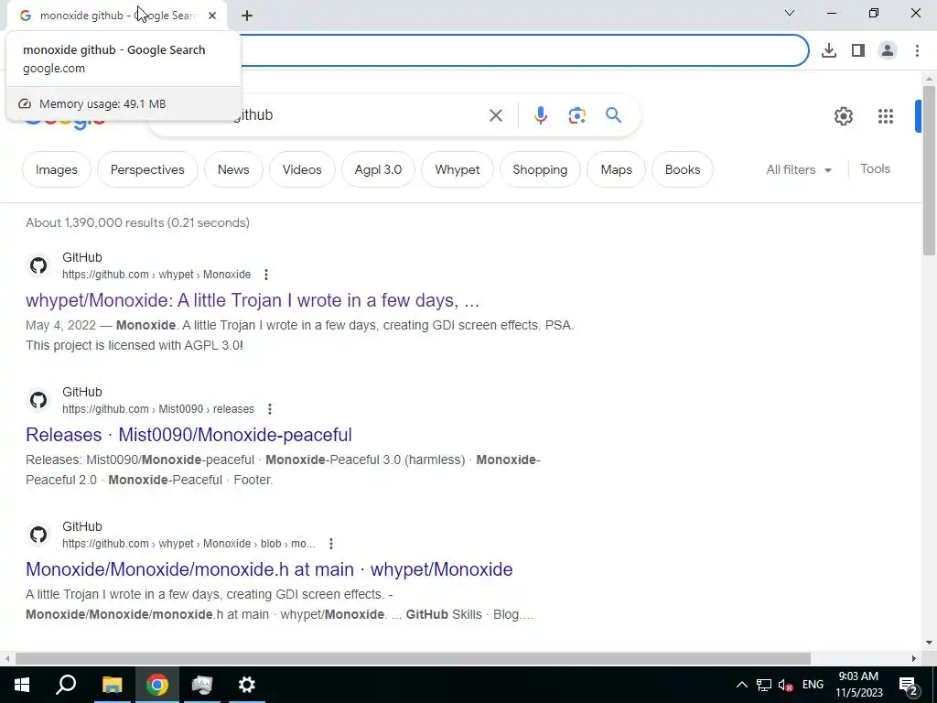Viewport: 937px width, 703px height.
Task: Click scroll-down arrow of vertical scrollbar
Action: click(929, 643)
